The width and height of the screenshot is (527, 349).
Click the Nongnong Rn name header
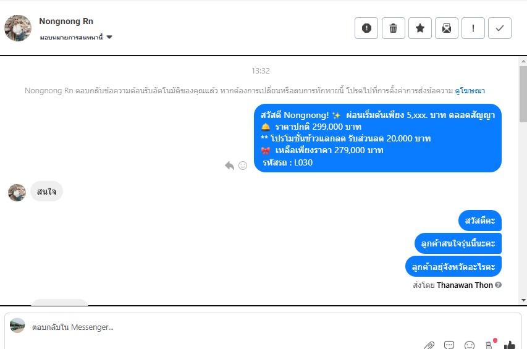66,21
